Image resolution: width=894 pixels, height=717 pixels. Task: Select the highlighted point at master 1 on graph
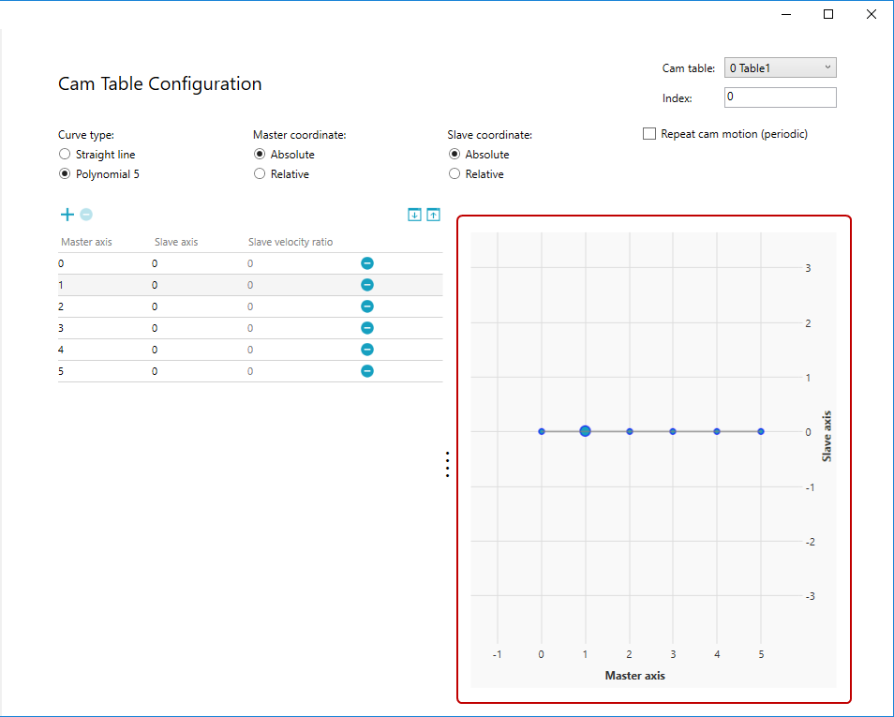(586, 431)
